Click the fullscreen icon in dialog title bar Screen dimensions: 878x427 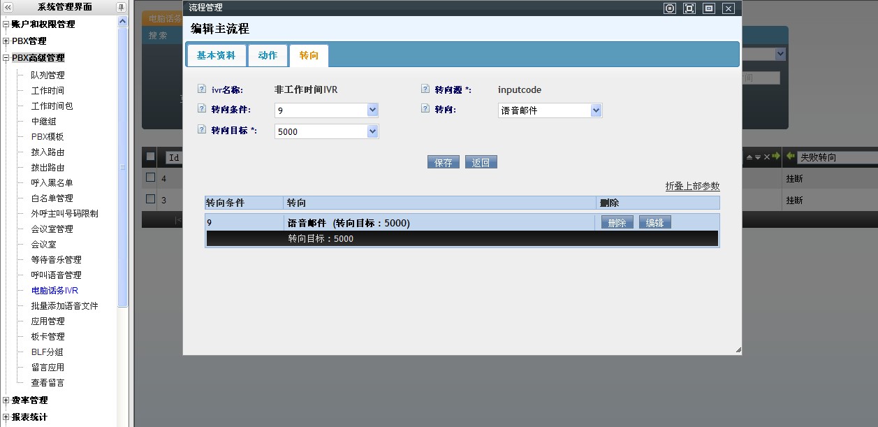689,8
